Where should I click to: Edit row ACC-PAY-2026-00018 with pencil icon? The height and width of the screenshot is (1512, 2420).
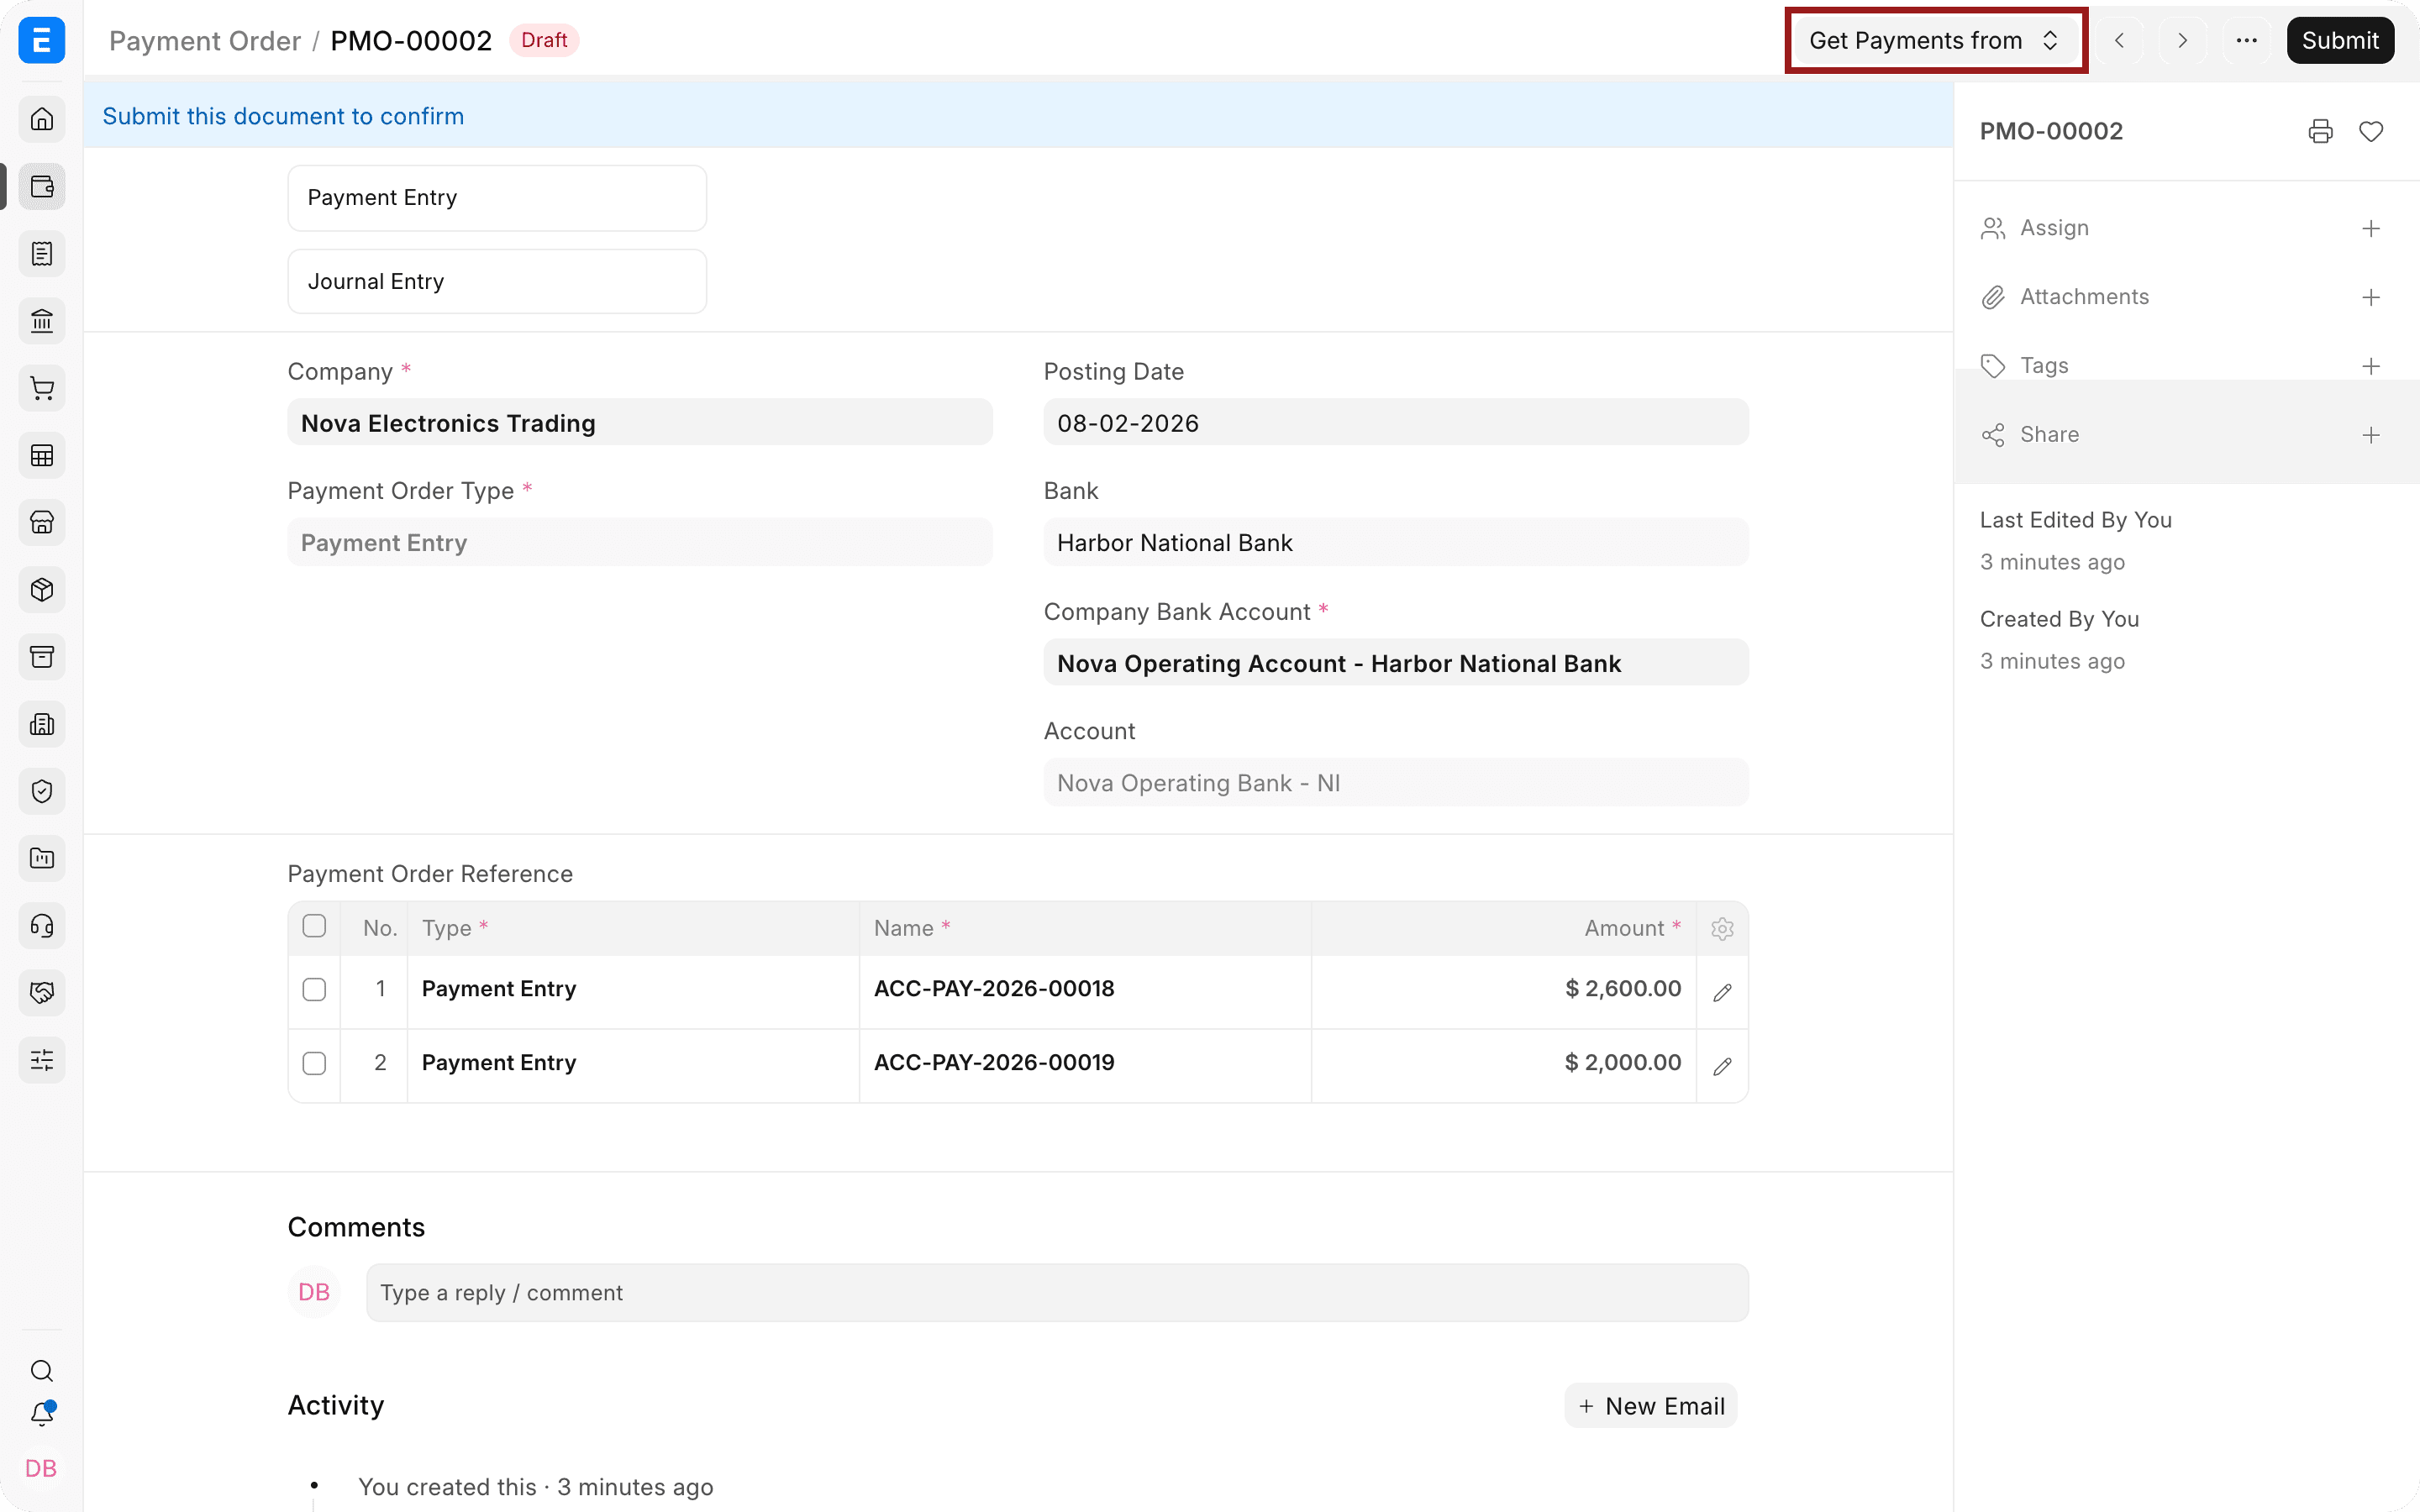click(1722, 992)
